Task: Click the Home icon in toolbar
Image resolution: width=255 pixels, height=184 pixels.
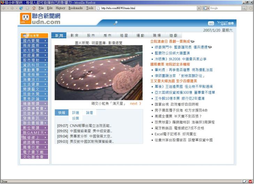Action: tap(34, 8)
